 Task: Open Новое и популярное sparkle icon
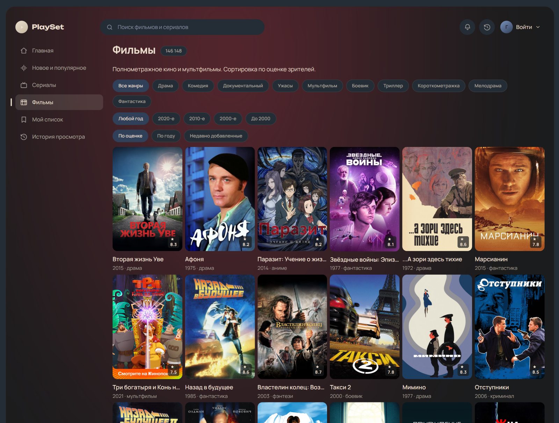[24, 68]
